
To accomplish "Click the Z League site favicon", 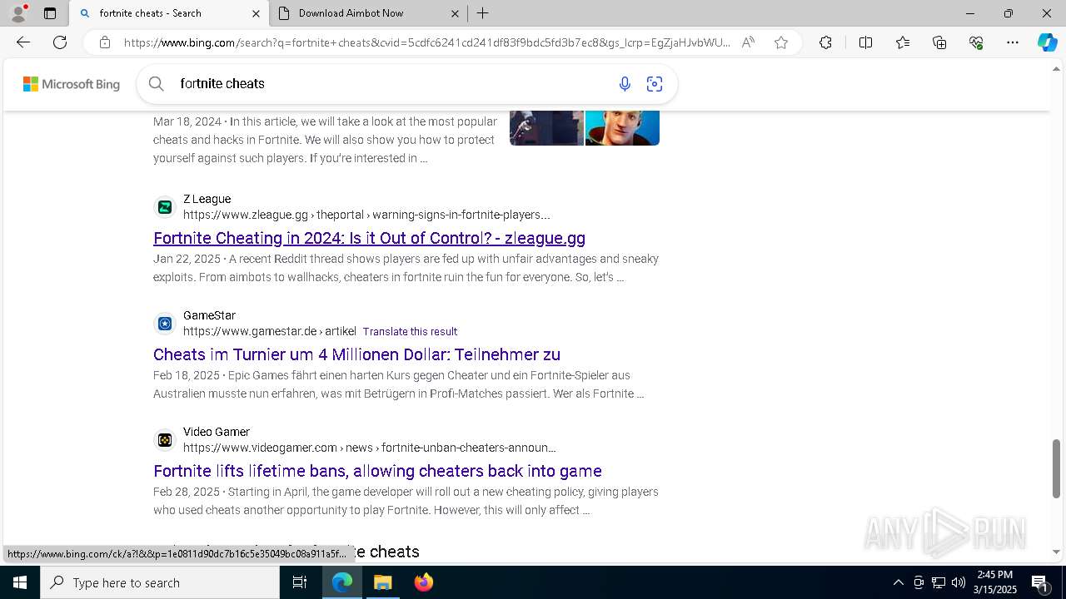I will (165, 207).
